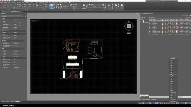The image size is (191, 107).
Task: Select the Line tool in Draw panel
Action: pos(2,6)
